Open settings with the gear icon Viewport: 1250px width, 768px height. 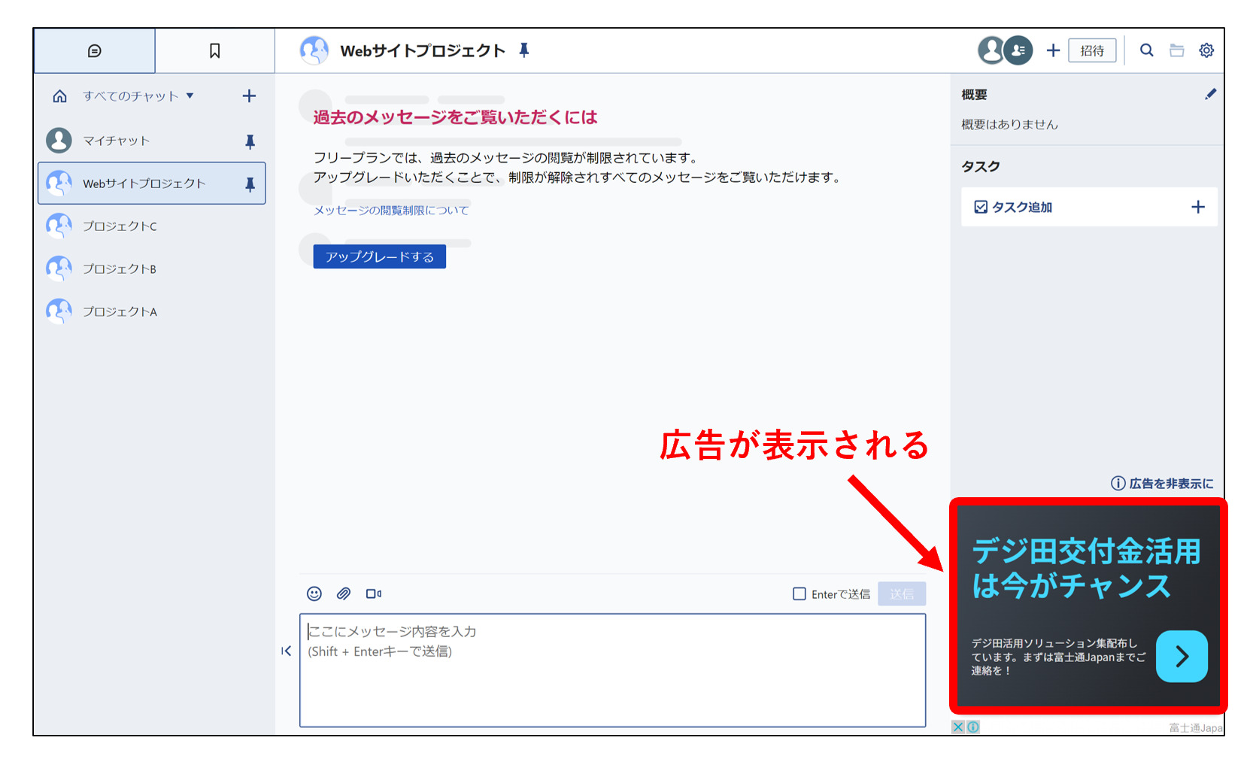(x=1206, y=50)
